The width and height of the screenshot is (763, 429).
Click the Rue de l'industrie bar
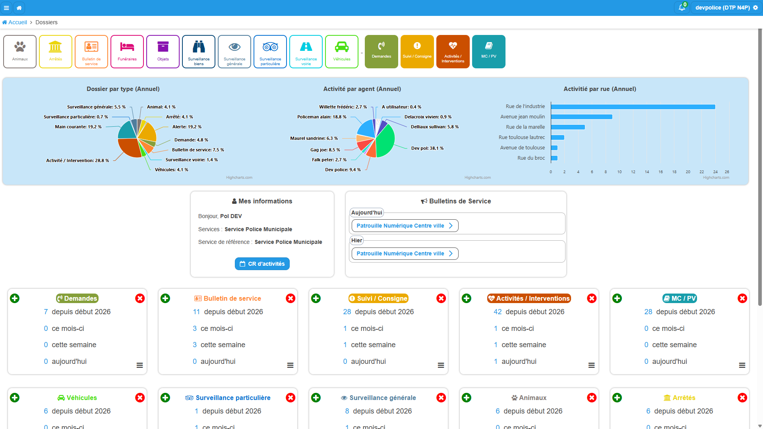coord(633,106)
